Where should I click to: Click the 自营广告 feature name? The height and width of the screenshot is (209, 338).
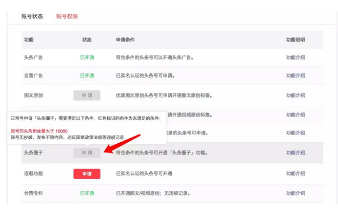33,75
